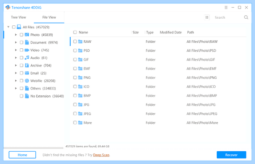Check the Photo category checkbox
Viewport: 255px width, 164px height.
pyautogui.click(x=21, y=35)
